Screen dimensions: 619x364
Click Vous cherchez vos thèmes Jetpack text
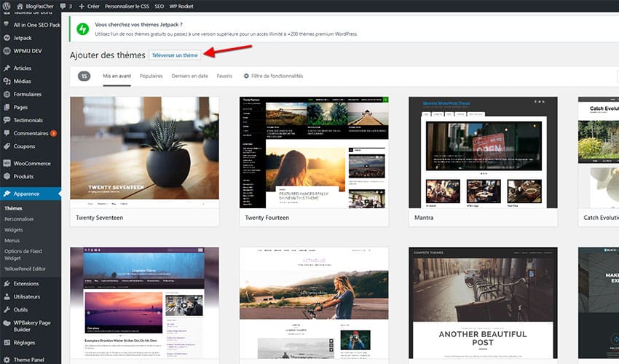point(138,25)
